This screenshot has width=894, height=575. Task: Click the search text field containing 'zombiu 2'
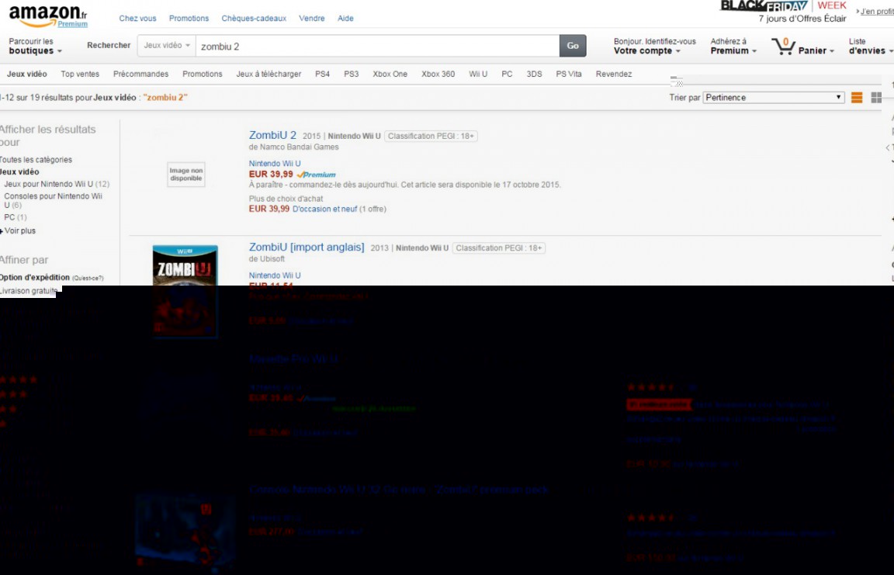pos(376,46)
